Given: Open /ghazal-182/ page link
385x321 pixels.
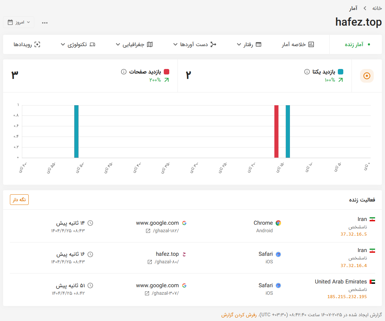Looking at the screenshot, I should click(x=166, y=231).
